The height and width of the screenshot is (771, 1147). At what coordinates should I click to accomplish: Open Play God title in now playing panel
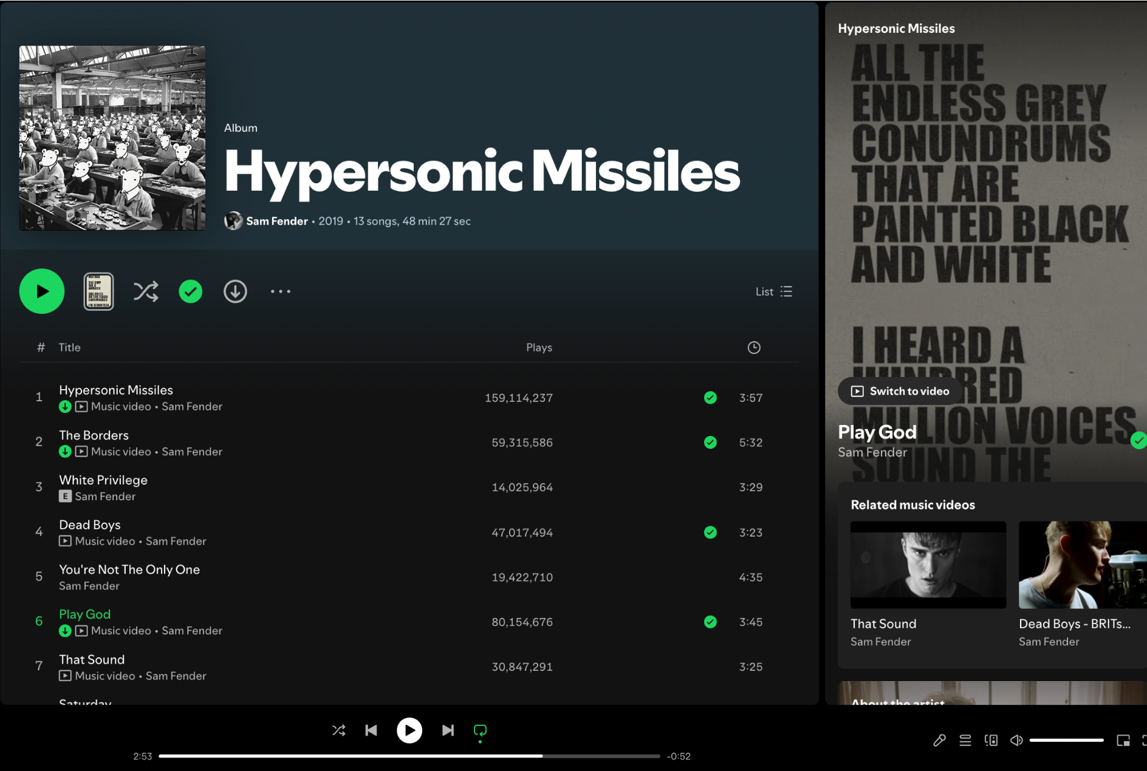877,432
